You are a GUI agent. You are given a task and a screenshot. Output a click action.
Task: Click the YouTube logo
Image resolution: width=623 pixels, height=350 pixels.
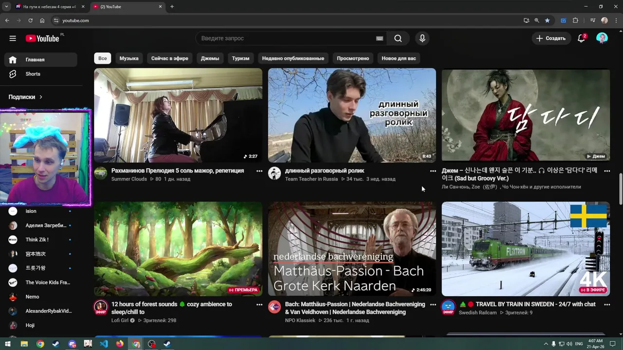coord(43,38)
